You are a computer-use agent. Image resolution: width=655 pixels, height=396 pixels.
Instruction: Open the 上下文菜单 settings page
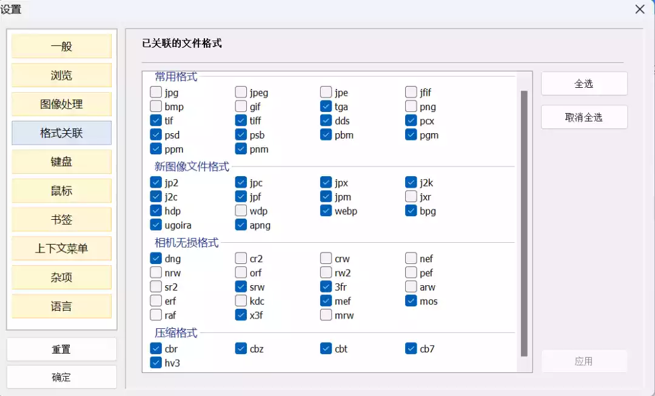coord(62,248)
